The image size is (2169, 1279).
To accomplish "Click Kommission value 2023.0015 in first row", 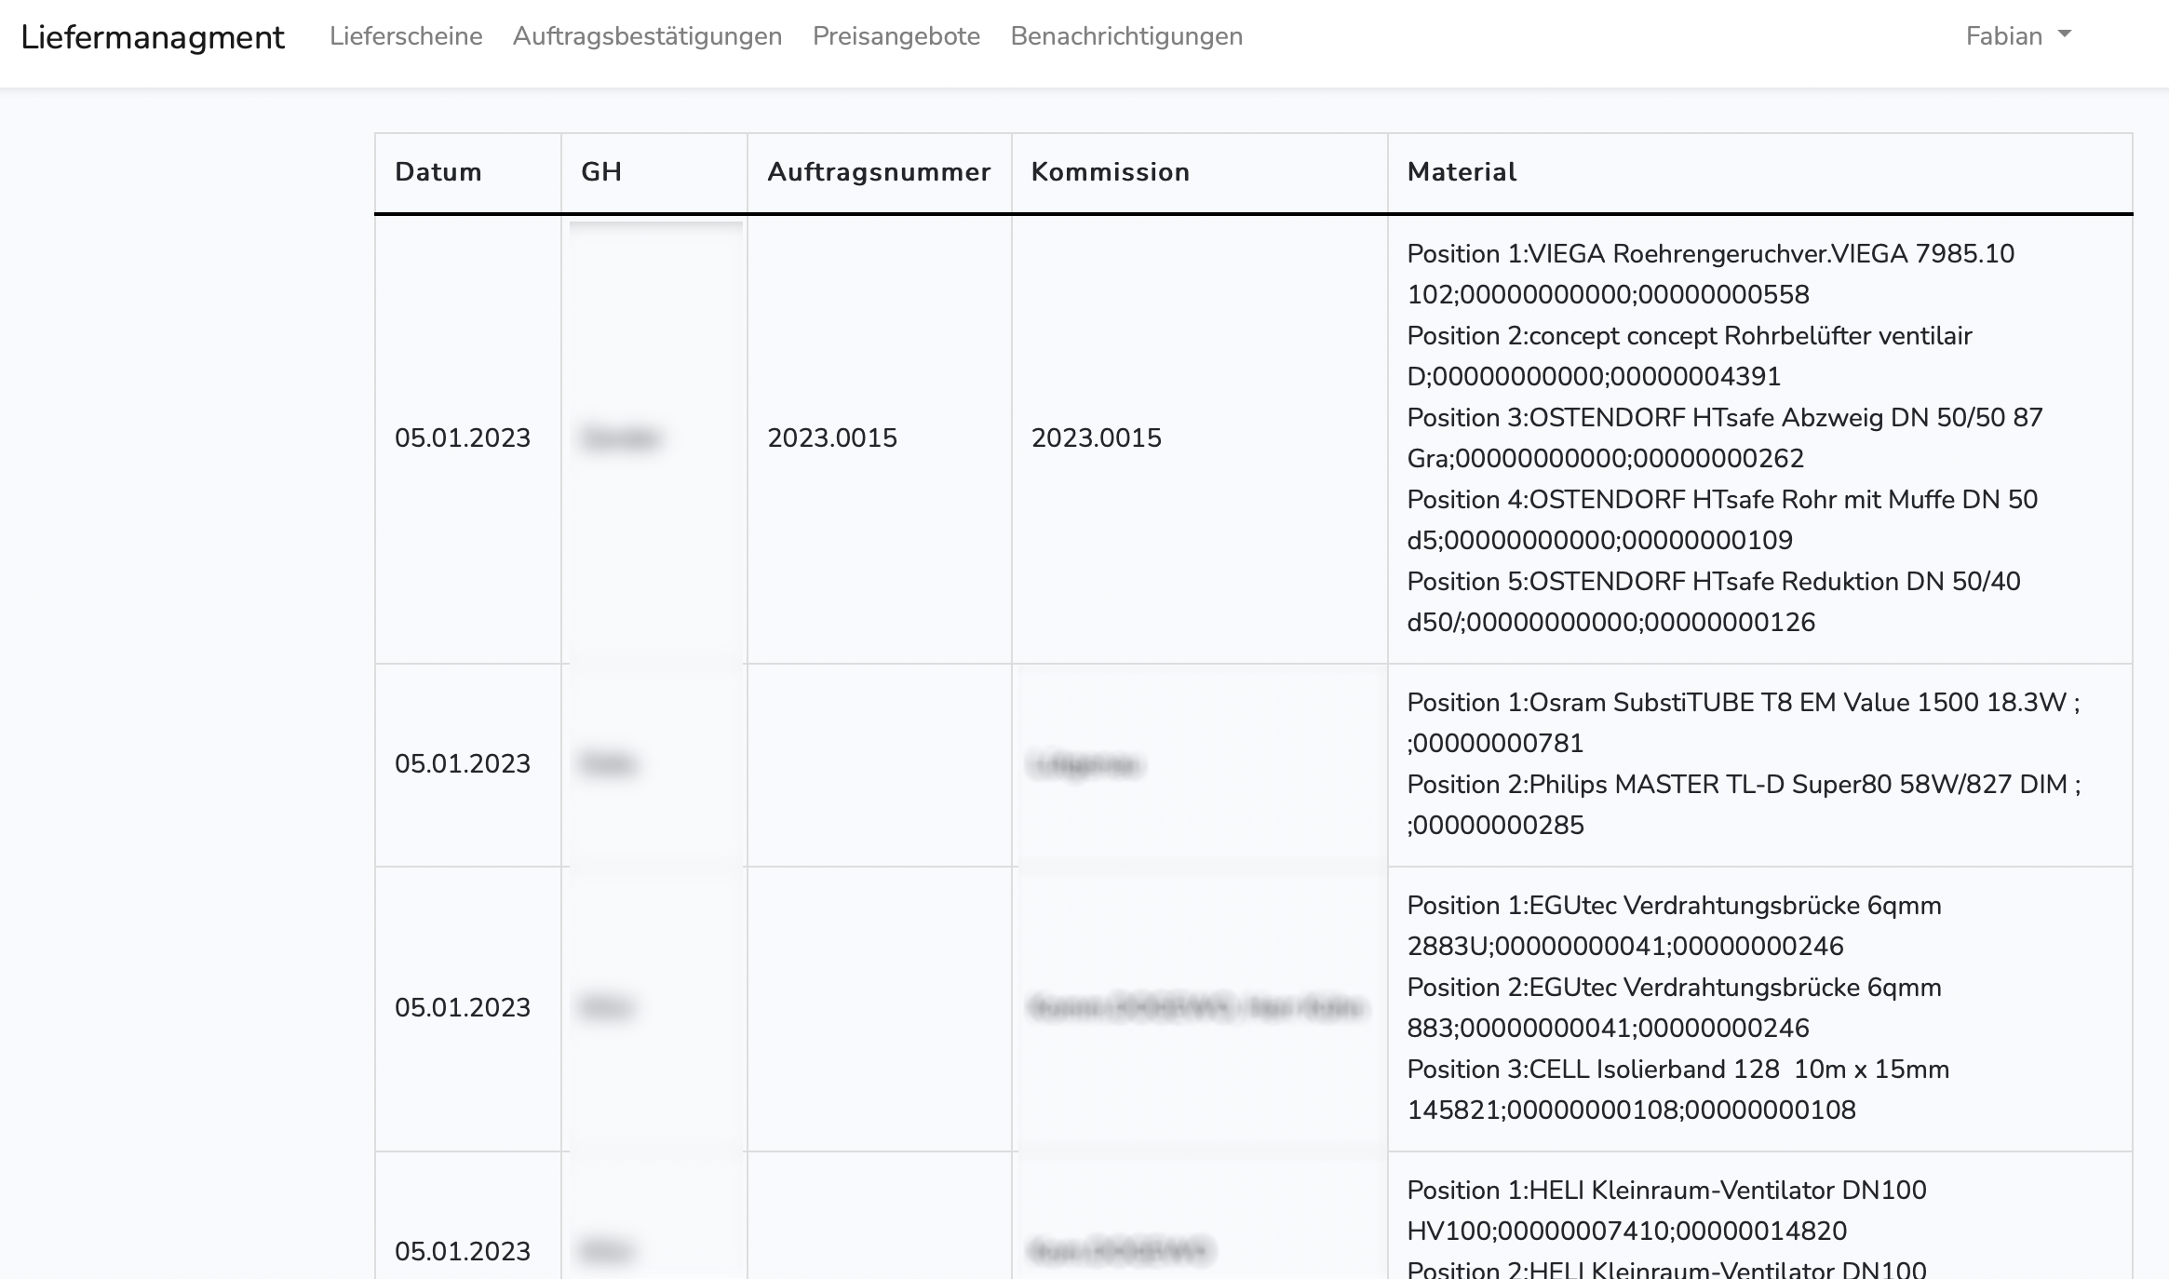I will pyautogui.click(x=1096, y=438).
